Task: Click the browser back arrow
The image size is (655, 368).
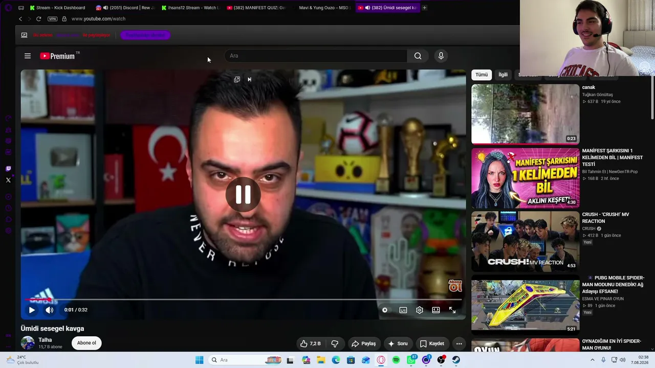Action: click(x=20, y=19)
